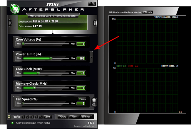The width and height of the screenshot is (191, 129).
Task: Click the MSI Afterburner logo orb
Action: (x=15, y=9)
